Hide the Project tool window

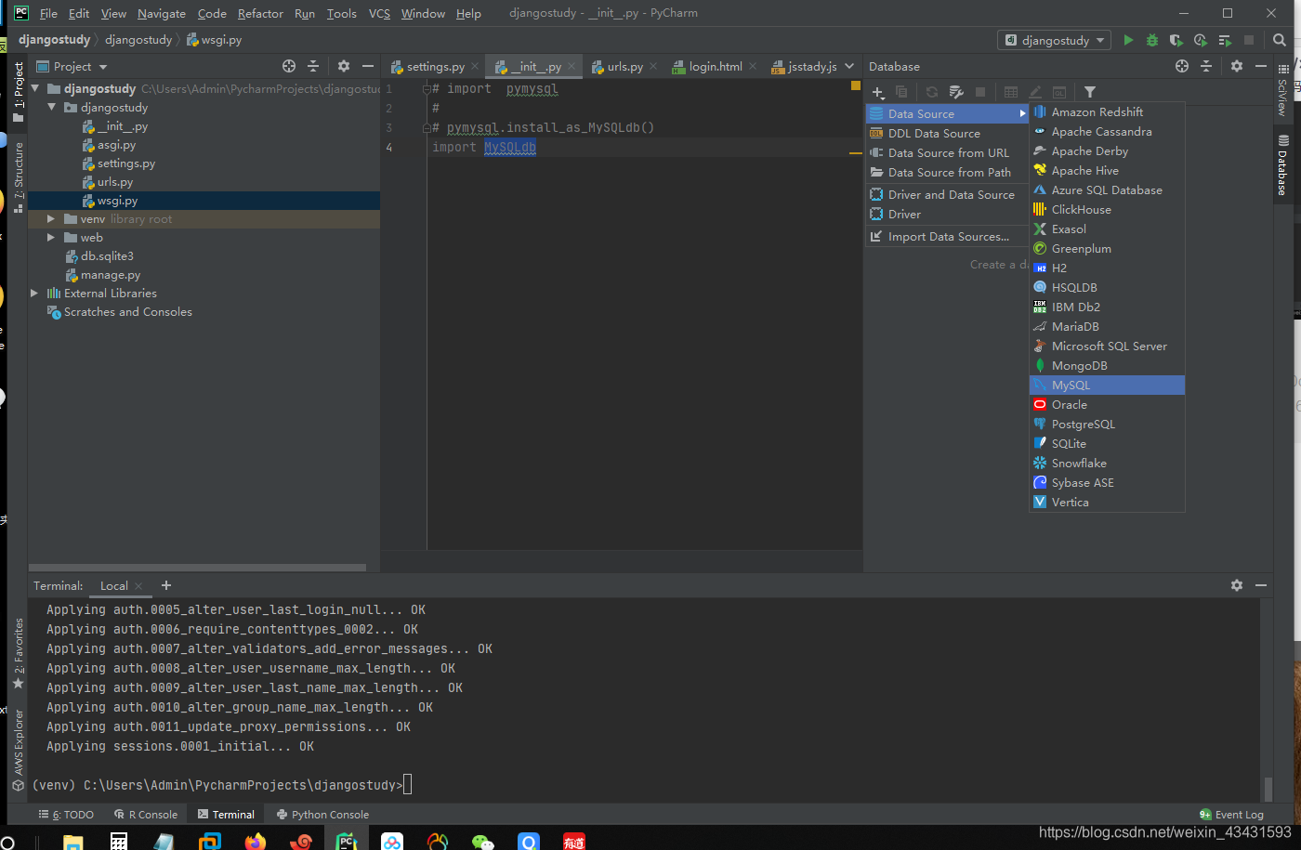click(x=368, y=66)
